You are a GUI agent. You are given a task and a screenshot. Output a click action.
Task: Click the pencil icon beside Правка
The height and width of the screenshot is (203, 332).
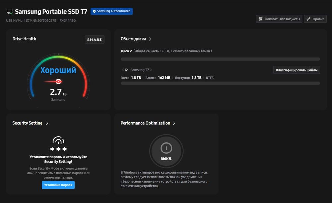[x=309, y=19]
